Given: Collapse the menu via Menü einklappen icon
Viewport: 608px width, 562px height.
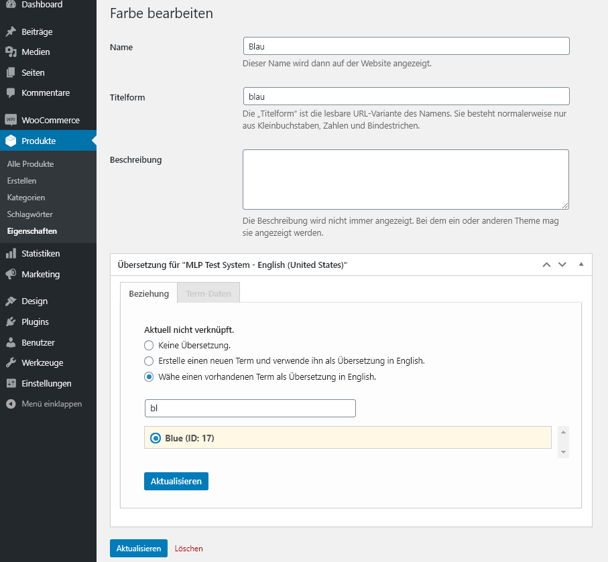Looking at the screenshot, I should [x=11, y=404].
